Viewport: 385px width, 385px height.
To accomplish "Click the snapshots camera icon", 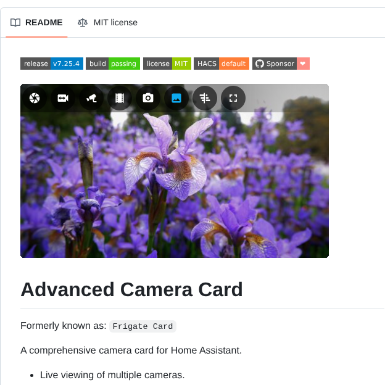I will click(148, 98).
